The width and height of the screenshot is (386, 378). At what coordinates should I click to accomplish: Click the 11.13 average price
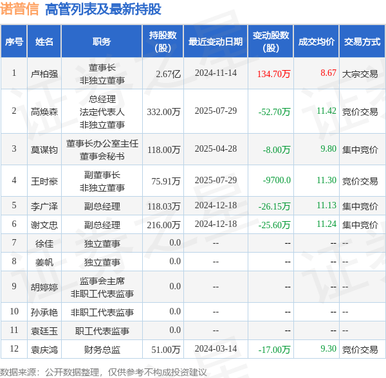tap(326, 205)
